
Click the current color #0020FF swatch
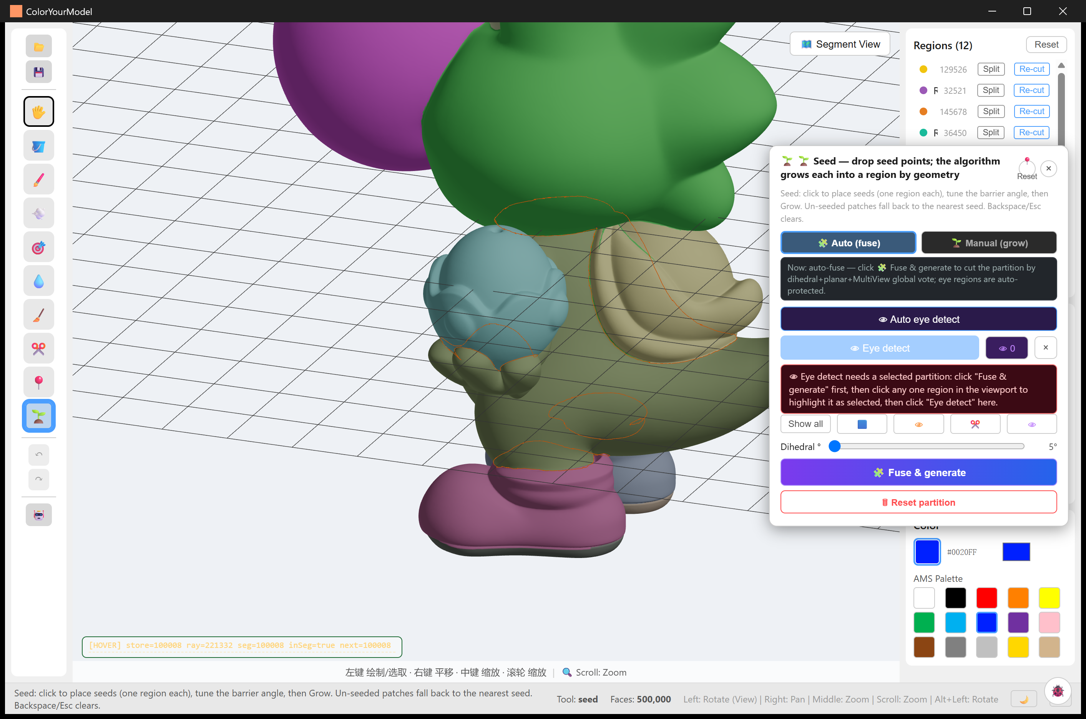click(927, 551)
